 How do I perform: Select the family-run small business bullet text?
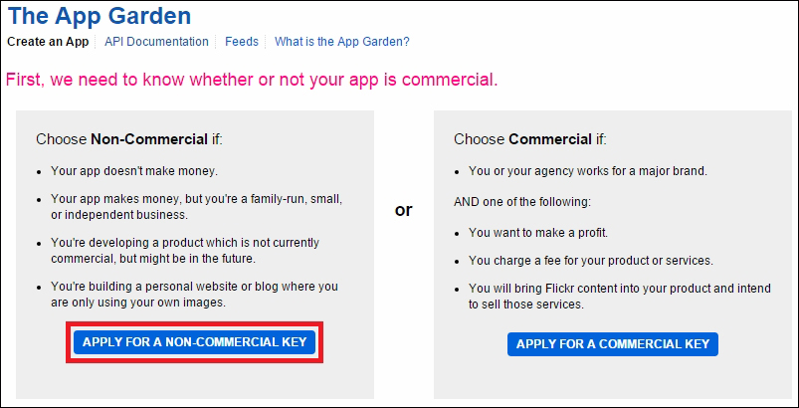point(196,207)
